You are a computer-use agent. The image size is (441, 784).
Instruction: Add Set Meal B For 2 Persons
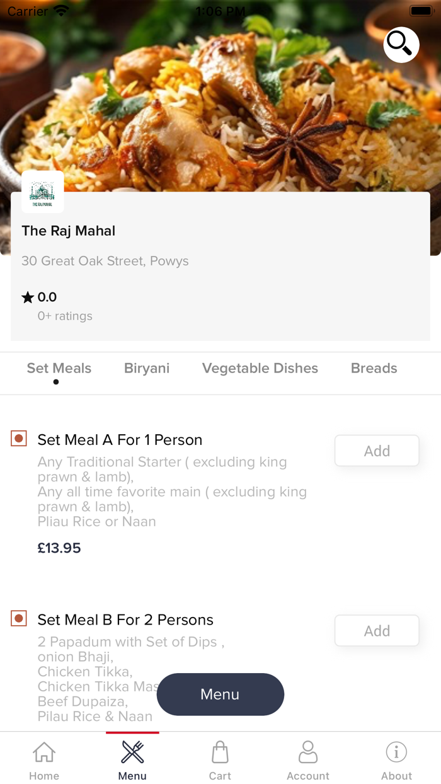(376, 630)
